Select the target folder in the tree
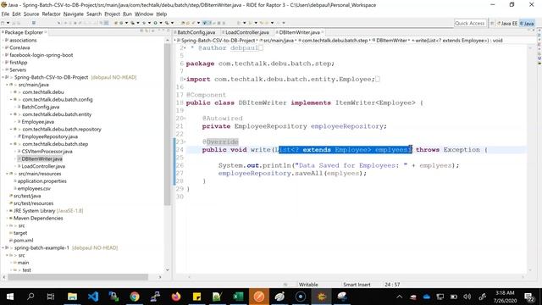Viewport: 542px width, 305px height. [x=20, y=233]
